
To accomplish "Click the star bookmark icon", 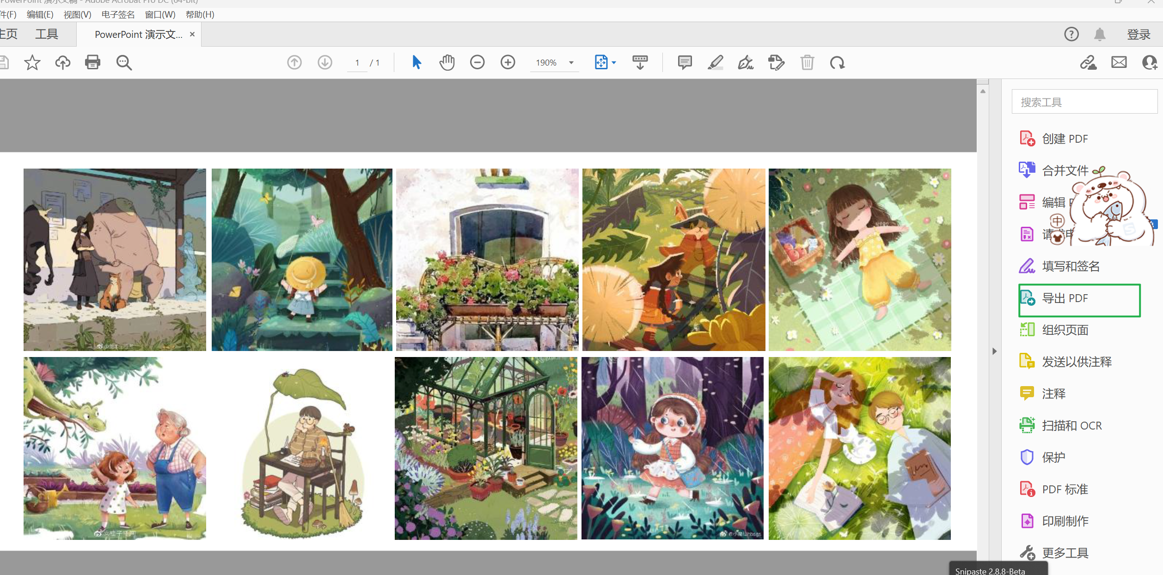I will [32, 62].
